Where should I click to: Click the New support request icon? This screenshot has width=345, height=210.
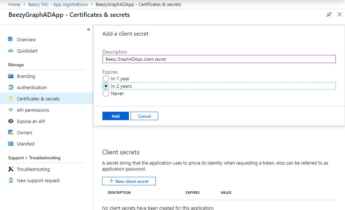(x=11, y=180)
